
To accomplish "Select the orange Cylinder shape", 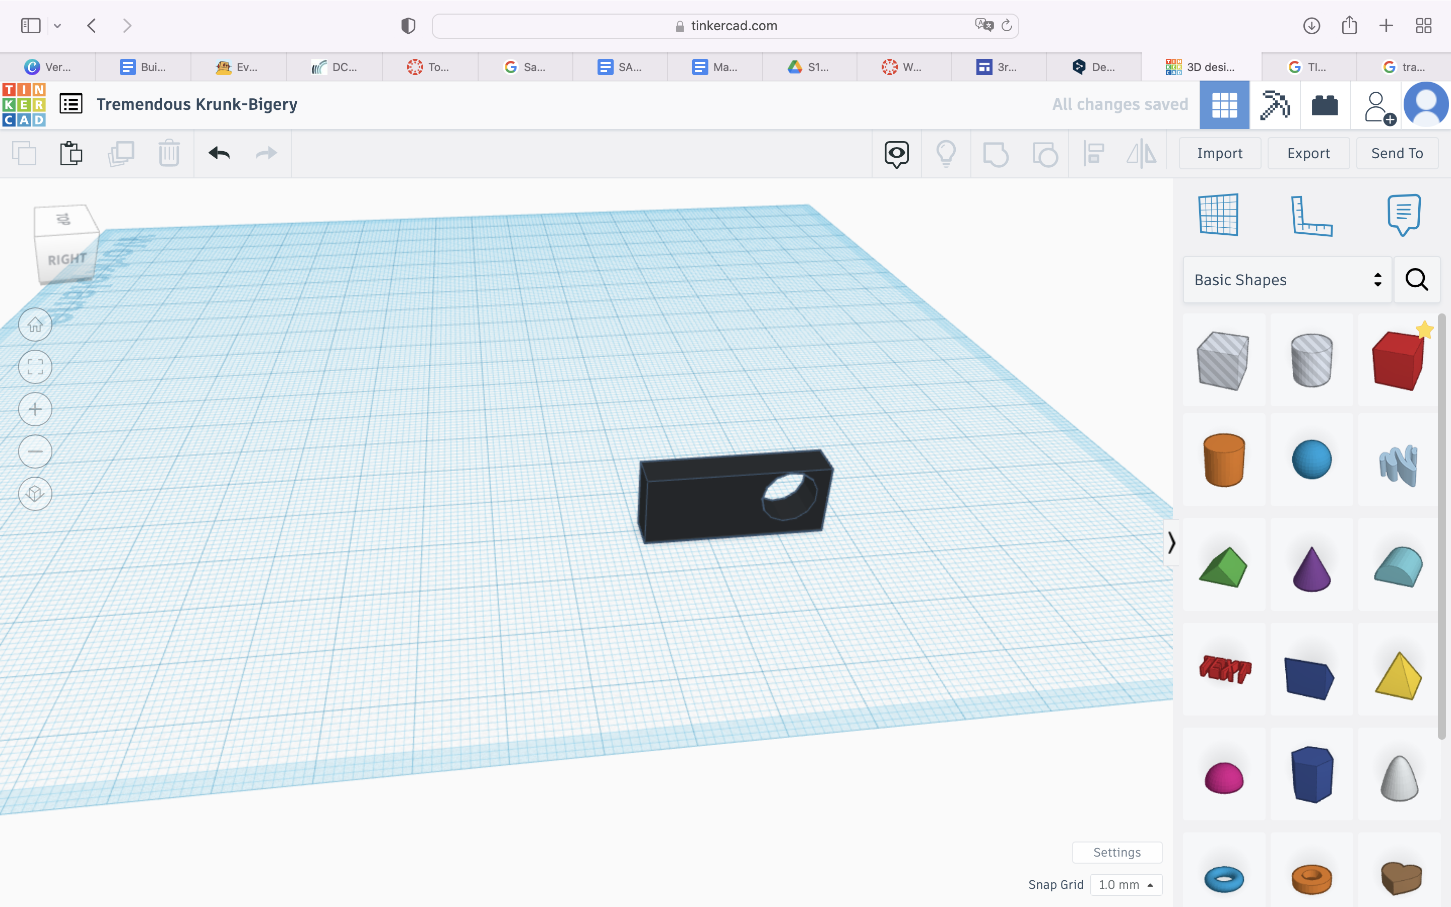I will 1223,460.
